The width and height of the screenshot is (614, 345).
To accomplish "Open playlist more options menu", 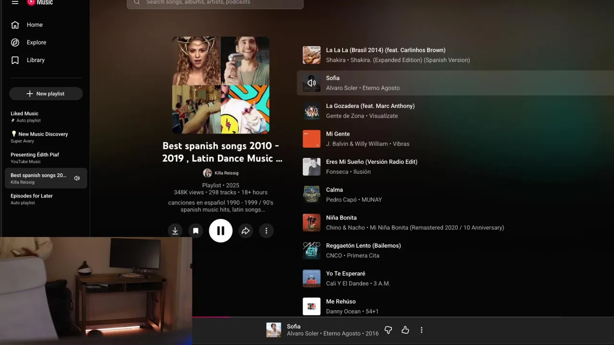I will [266, 231].
